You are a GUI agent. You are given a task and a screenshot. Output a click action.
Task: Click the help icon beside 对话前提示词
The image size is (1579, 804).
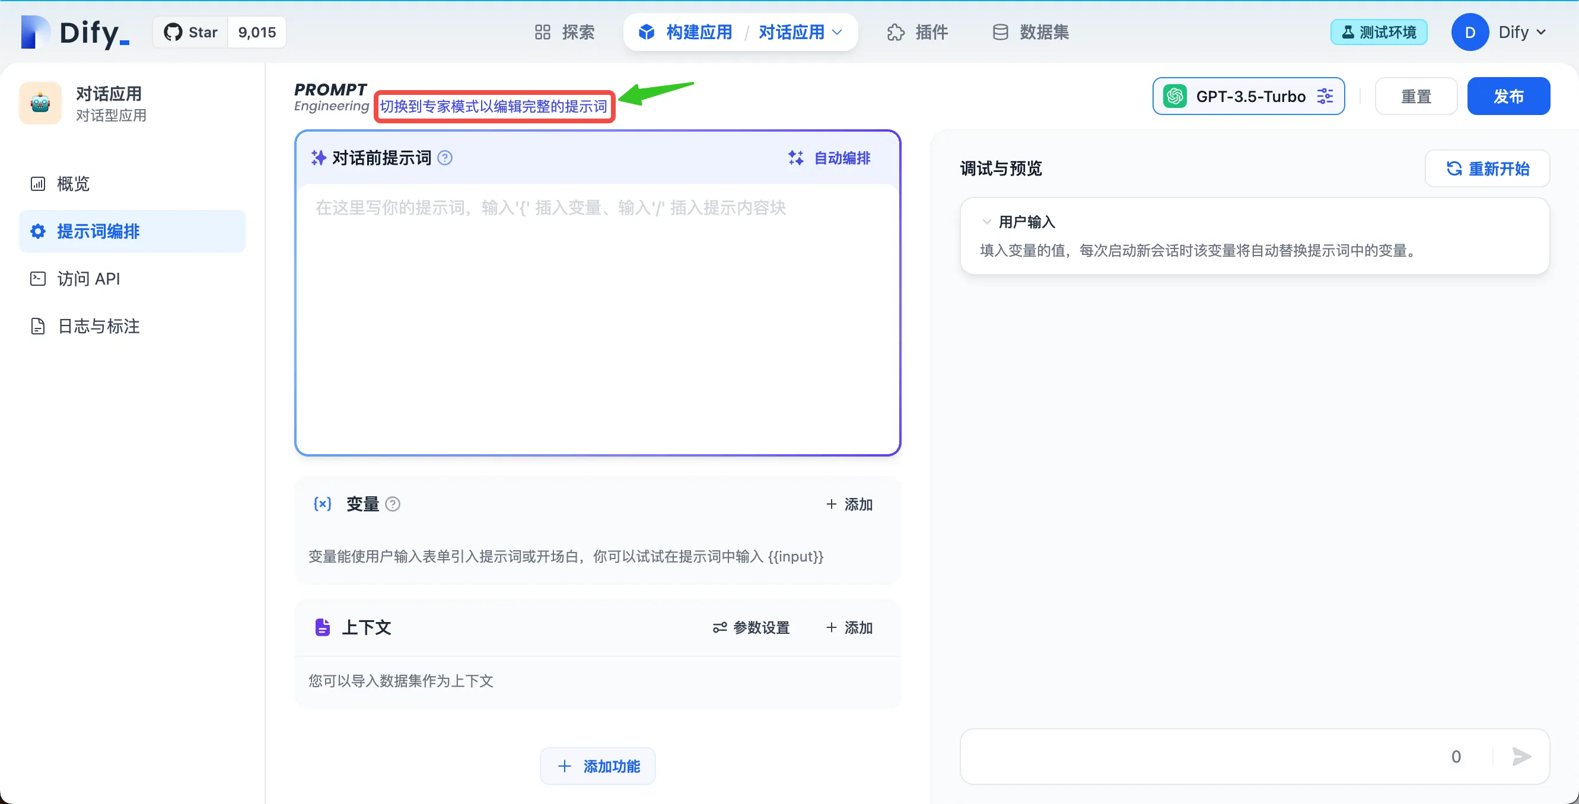[445, 158]
